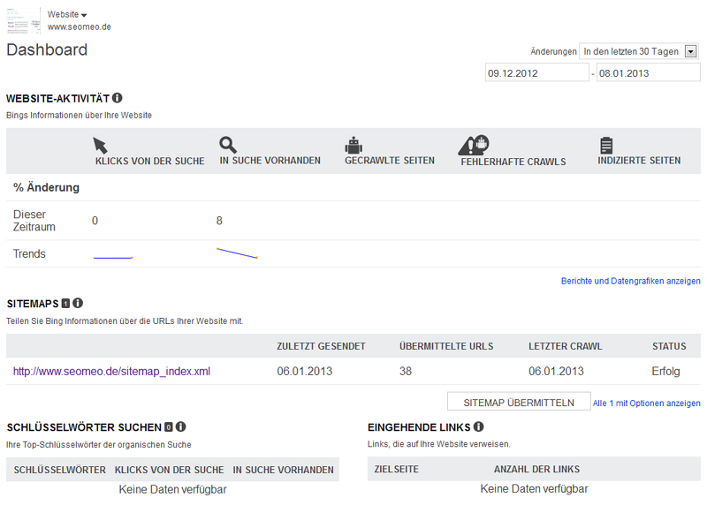Click the Zielseite column header

[396, 470]
